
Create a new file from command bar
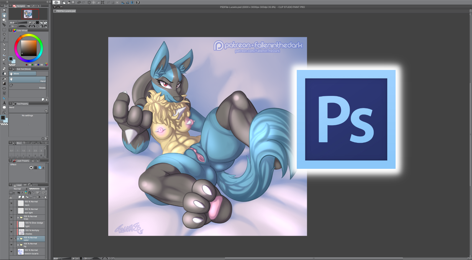64,2
